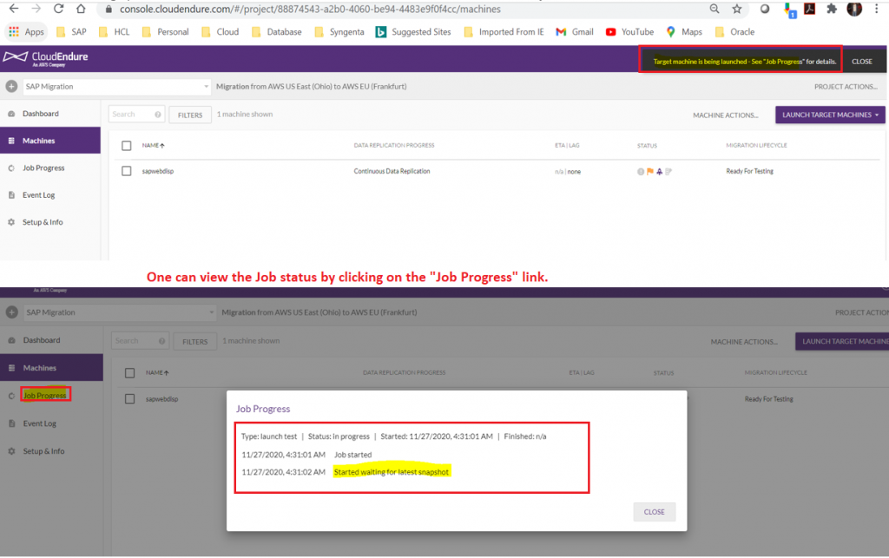Open MACHINE ACTIONS... in the dimmed lower screenshot
The image size is (889, 558).
tap(744, 342)
